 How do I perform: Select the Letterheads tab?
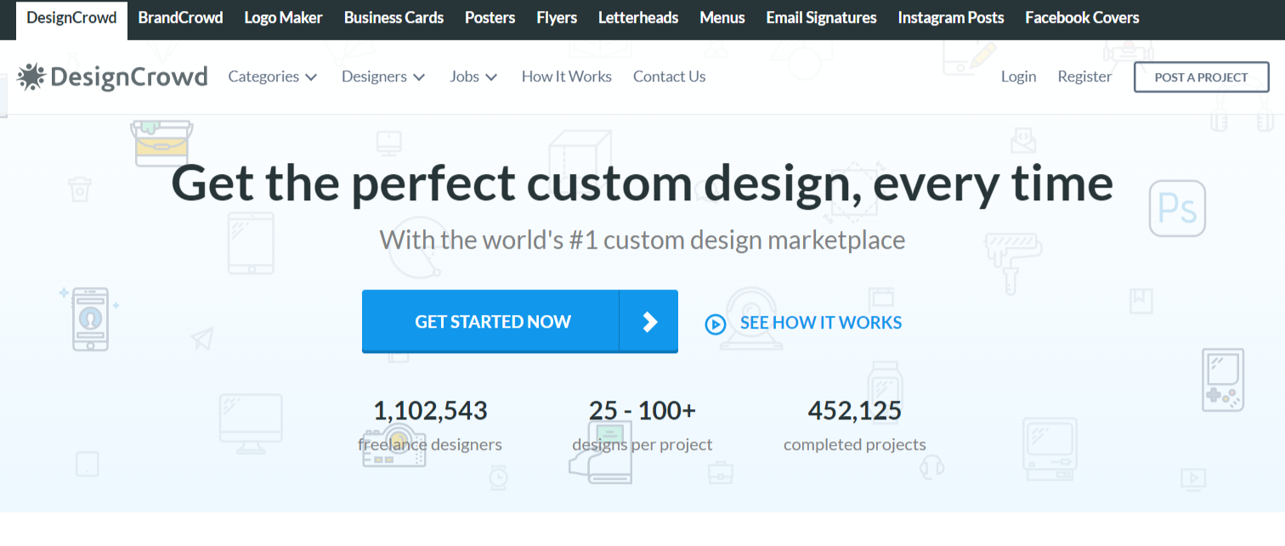pos(637,17)
